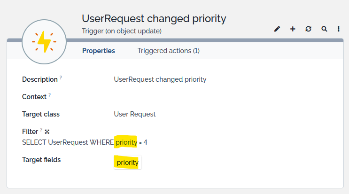Click the plus icon to create new
Viewport: 349px width, 194px height.
coord(293,29)
